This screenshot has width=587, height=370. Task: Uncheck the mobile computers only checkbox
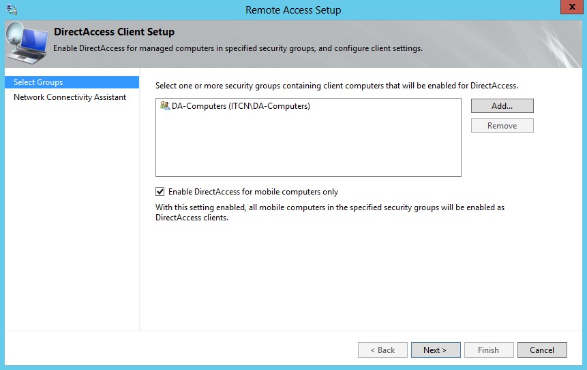(160, 192)
